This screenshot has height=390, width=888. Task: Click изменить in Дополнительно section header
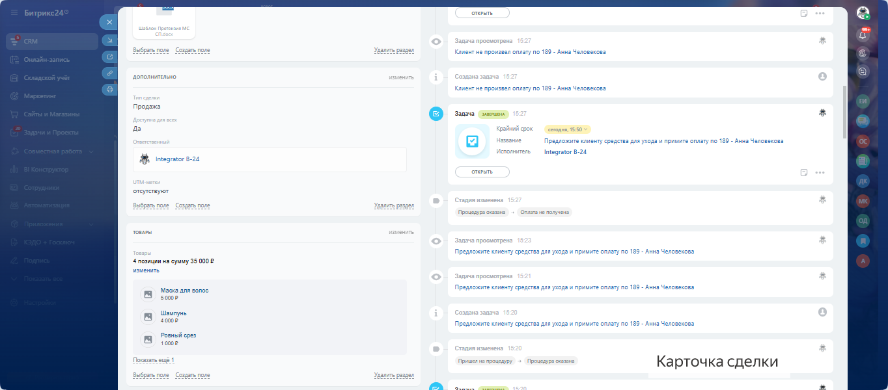401,77
